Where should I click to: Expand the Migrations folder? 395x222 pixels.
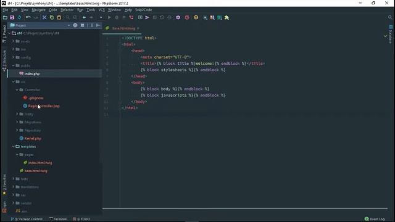17,122
